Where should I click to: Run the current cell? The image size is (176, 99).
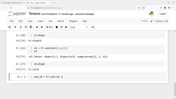point(50,27)
